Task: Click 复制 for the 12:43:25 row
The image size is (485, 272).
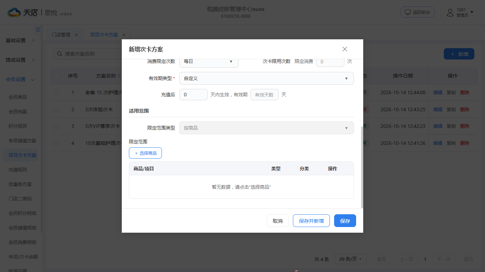Action: [451, 109]
